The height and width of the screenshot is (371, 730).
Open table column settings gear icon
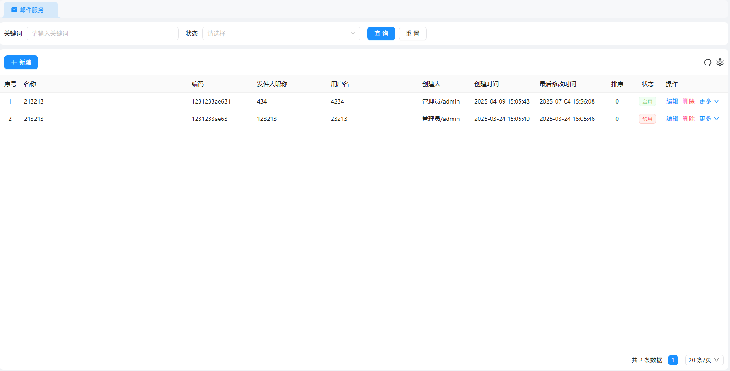pyautogui.click(x=720, y=62)
